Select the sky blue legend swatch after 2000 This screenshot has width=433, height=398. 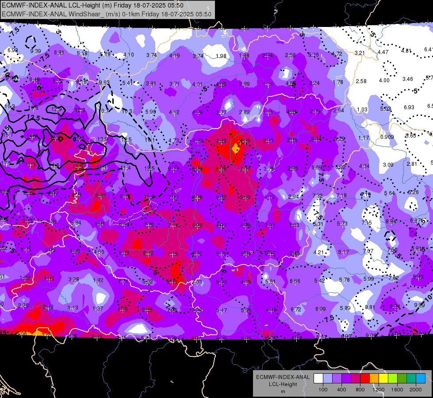coord(421,379)
